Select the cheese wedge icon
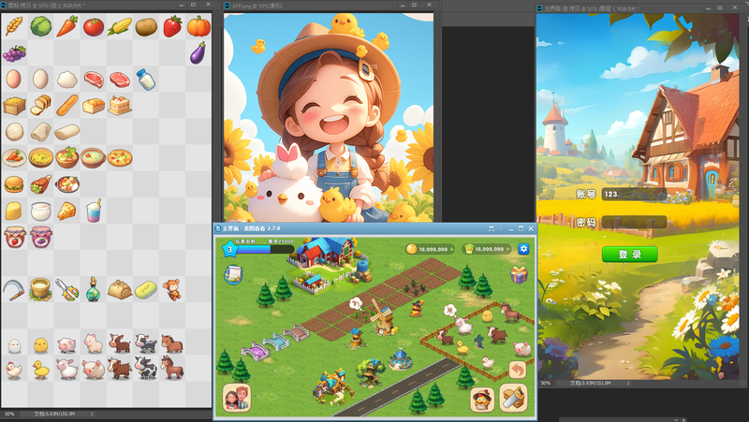Viewport: 749px width, 422px height. click(x=66, y=211)
